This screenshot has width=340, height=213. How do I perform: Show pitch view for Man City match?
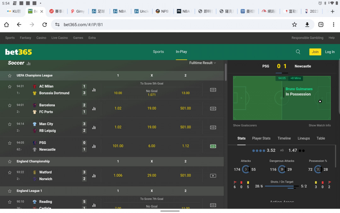[x=213, y=127]
